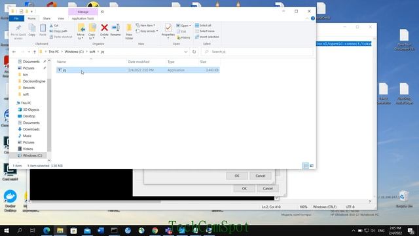Select the jq application file
This screenshot has height=236, width=419.
138,70
